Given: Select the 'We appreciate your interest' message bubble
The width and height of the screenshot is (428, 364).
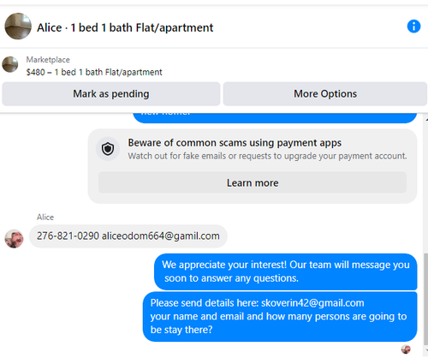Looking at the screenshot, I should (286, 272).
